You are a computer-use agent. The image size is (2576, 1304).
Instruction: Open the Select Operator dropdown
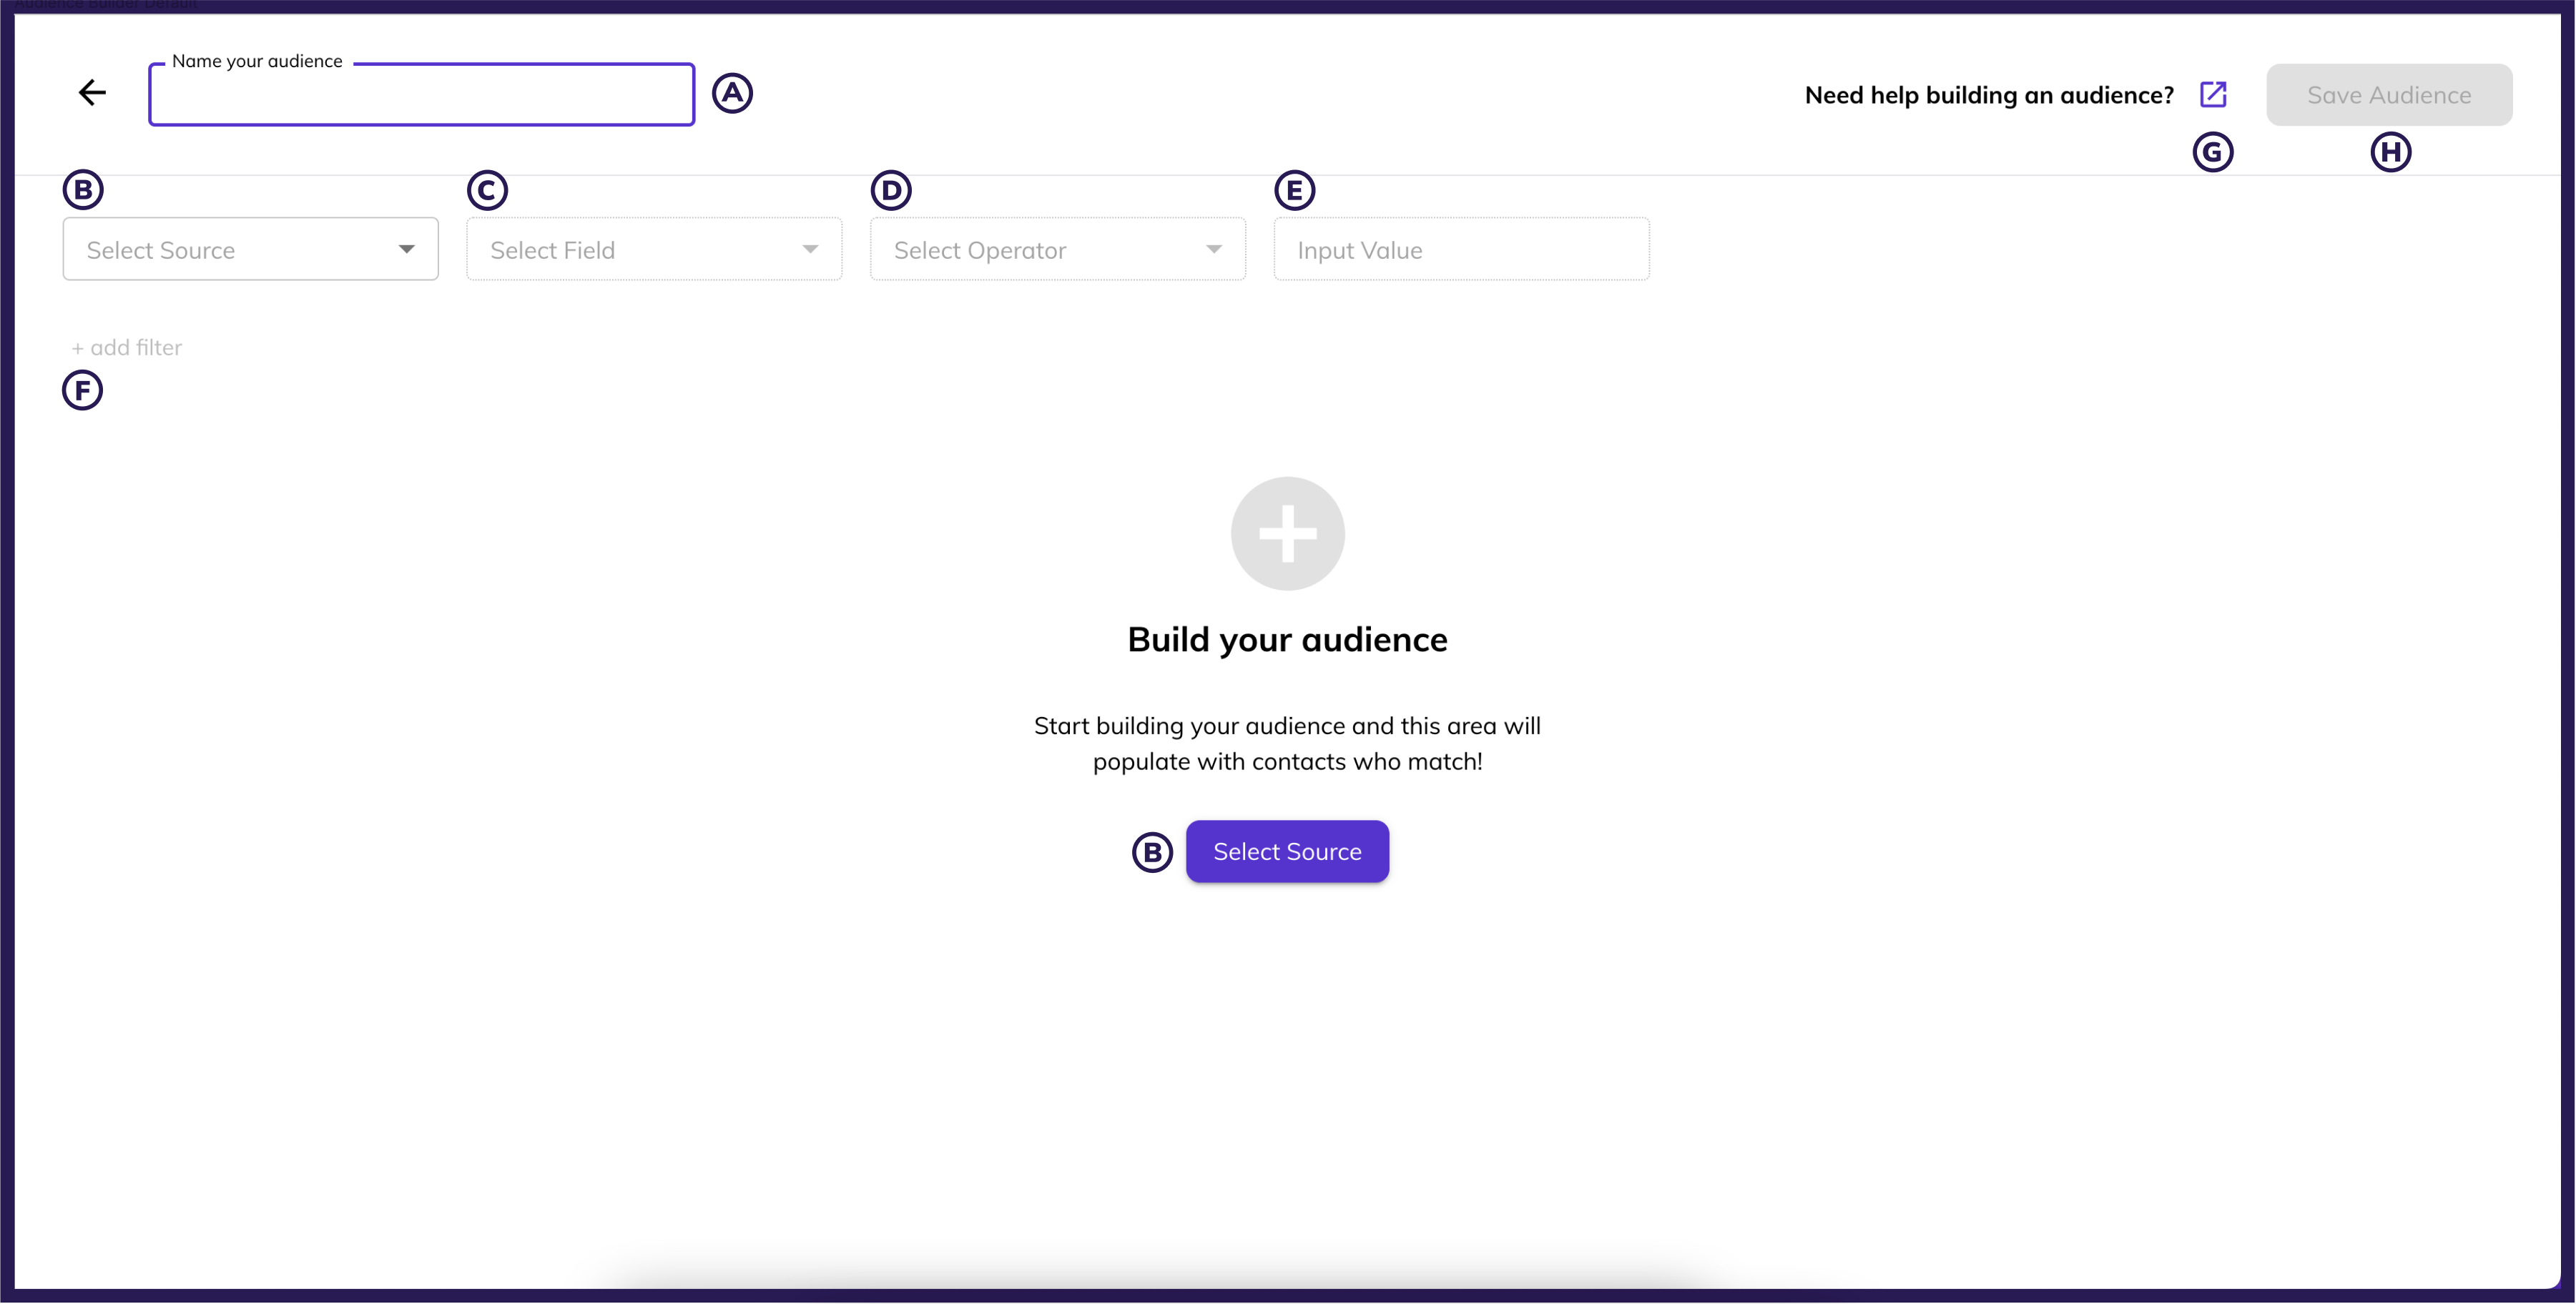click(x=1057, y=250)
